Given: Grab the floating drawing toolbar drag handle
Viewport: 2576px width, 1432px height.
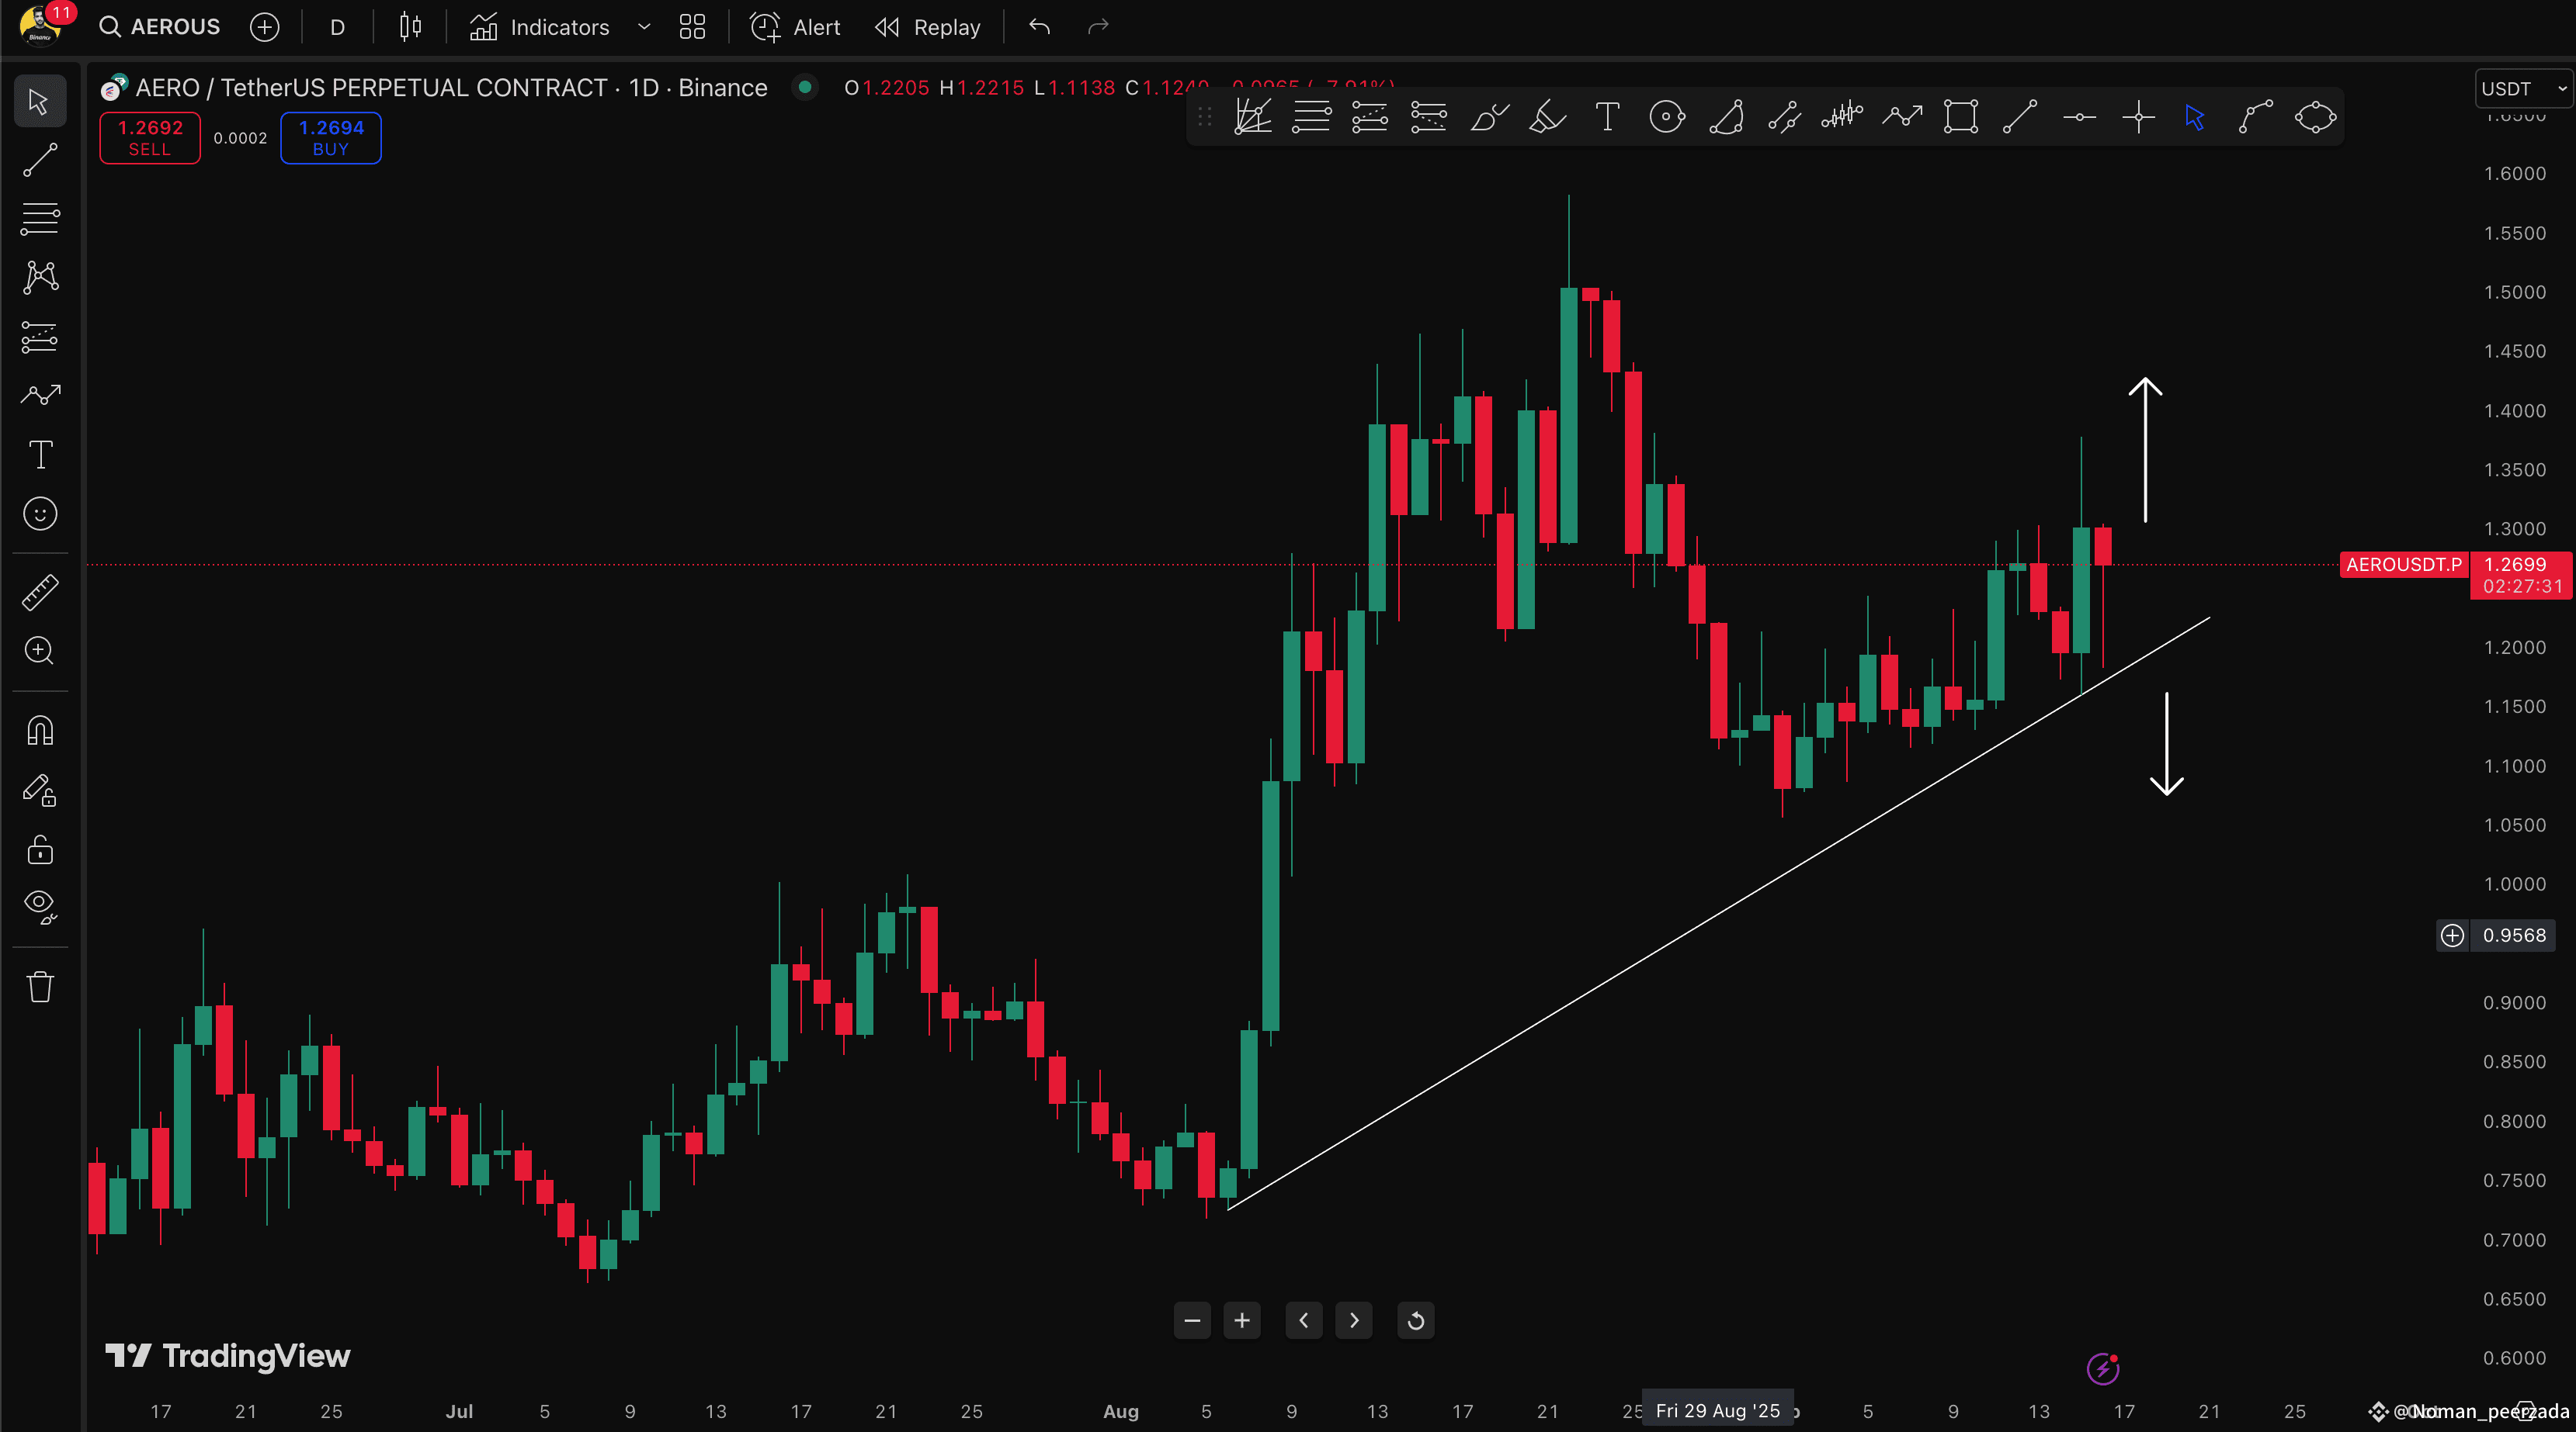Looking at the screenshot, I should coord(1205,117).
